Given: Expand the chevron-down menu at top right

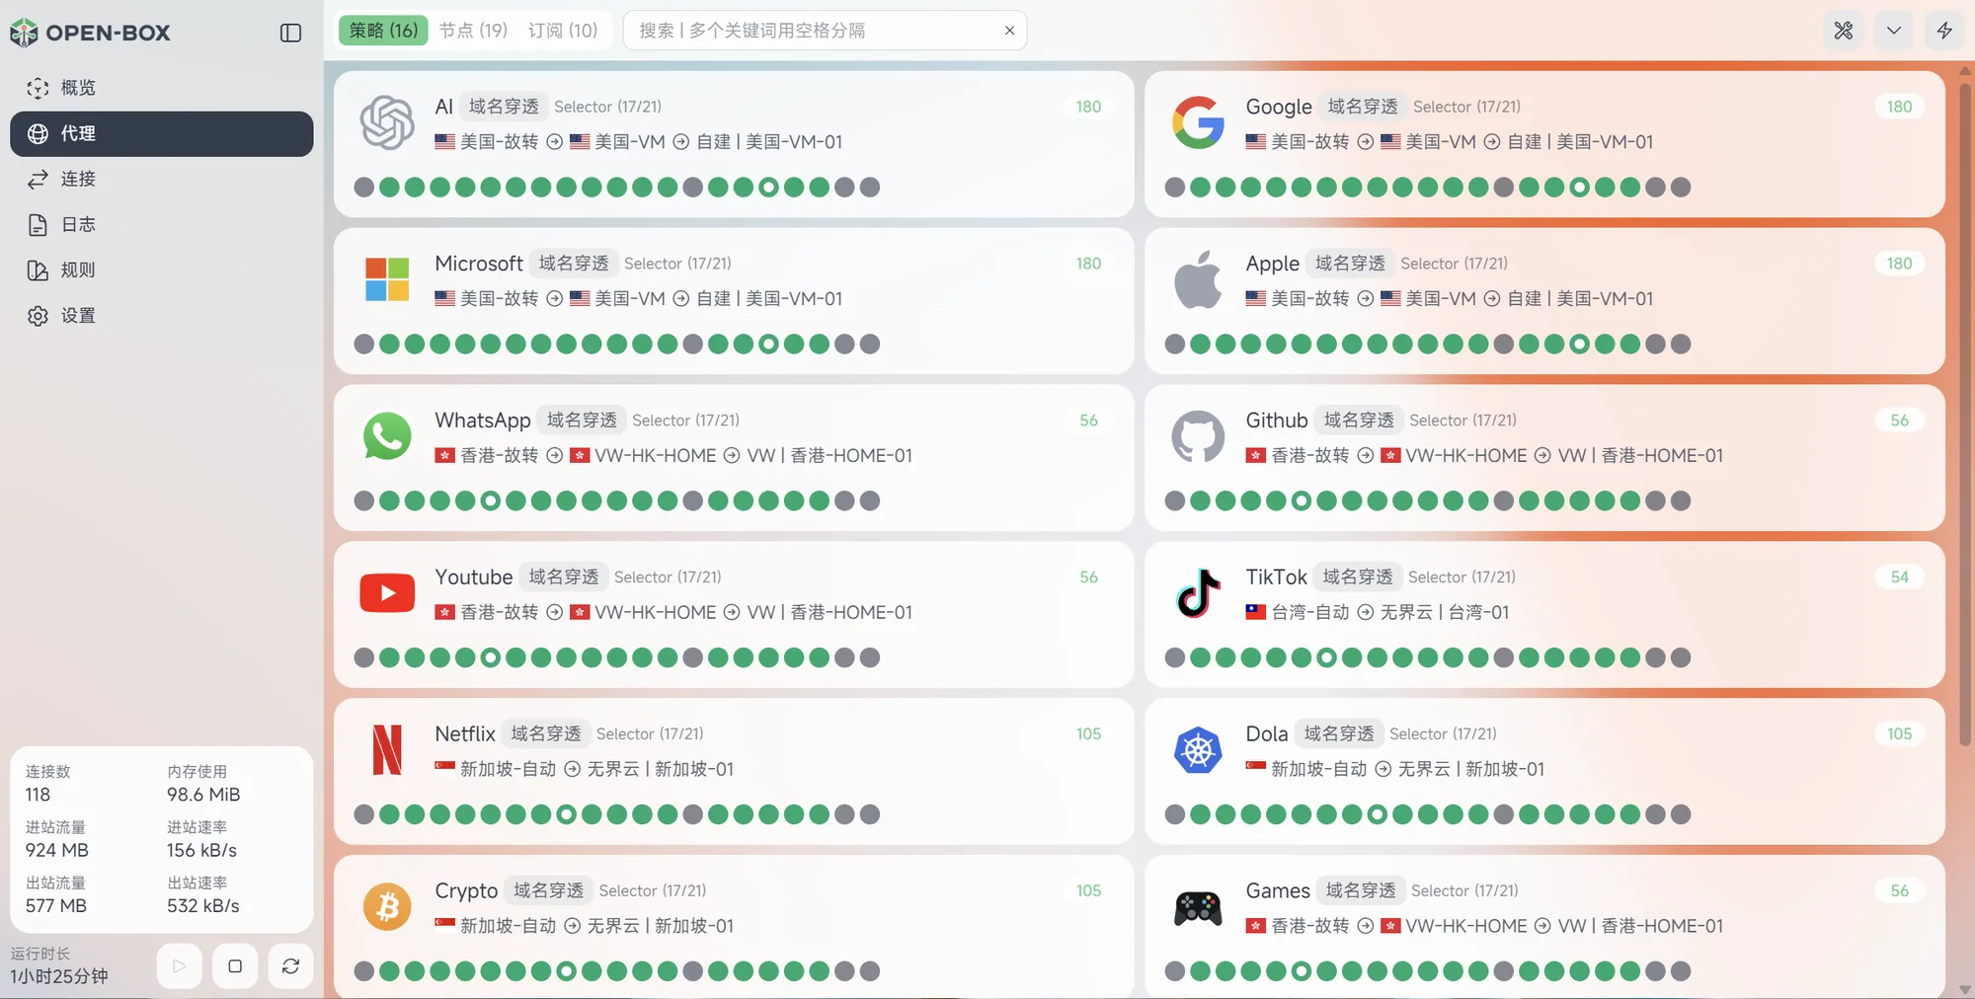Looking at the screenshot, I should point(1893,31).
